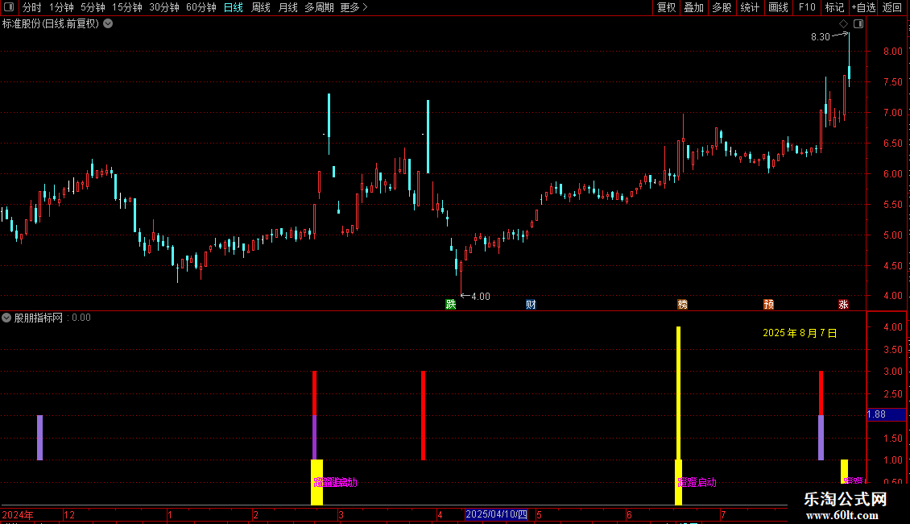
Task: Select the 15分钟 period tab
Action: [x=127, y=7]
